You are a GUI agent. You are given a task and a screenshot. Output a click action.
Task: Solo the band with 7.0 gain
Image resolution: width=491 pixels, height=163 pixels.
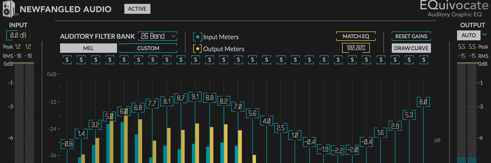pyautogui.click(x=238, y=60)
